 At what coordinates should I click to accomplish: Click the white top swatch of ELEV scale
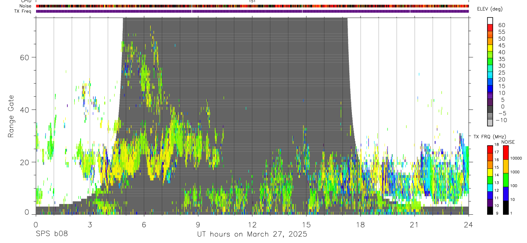(490, 21)
